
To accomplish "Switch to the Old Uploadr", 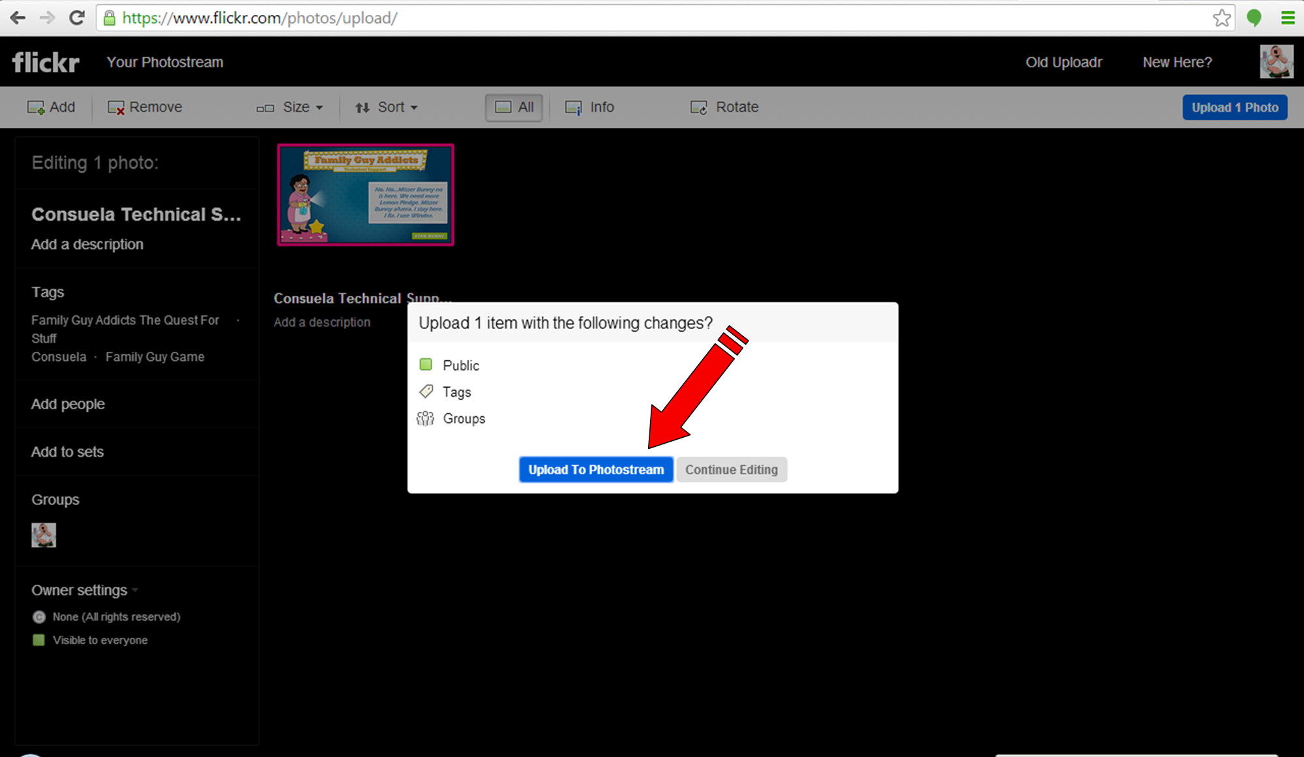I will tap(1063, 63).
